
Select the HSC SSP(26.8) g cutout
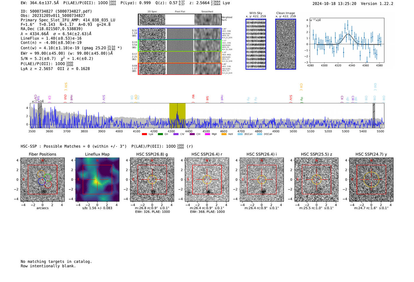(x=152, y=179)
